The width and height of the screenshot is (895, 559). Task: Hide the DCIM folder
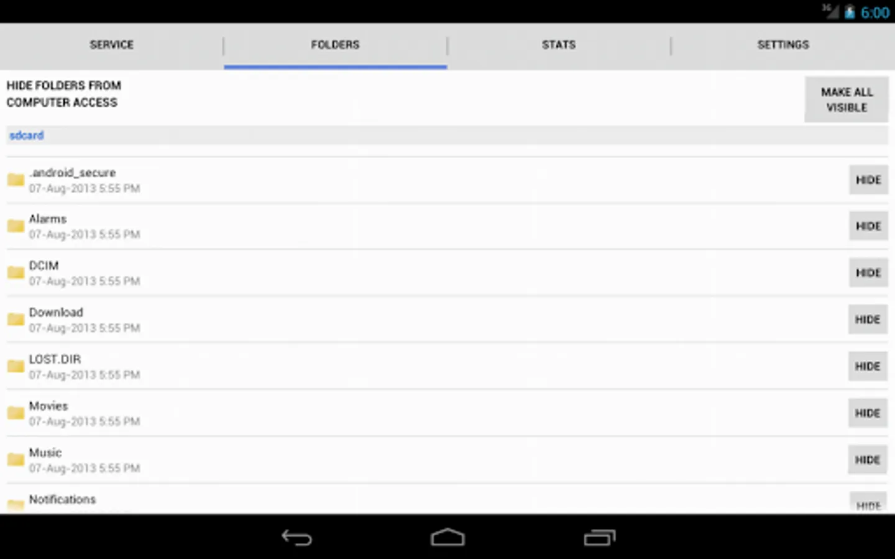pos(868,273)
